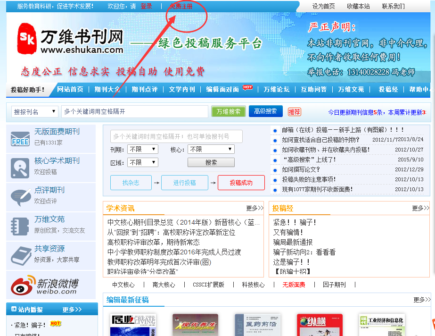Switch to the 无版面费 category tab
435x336 pixels.
coord(294,285)
